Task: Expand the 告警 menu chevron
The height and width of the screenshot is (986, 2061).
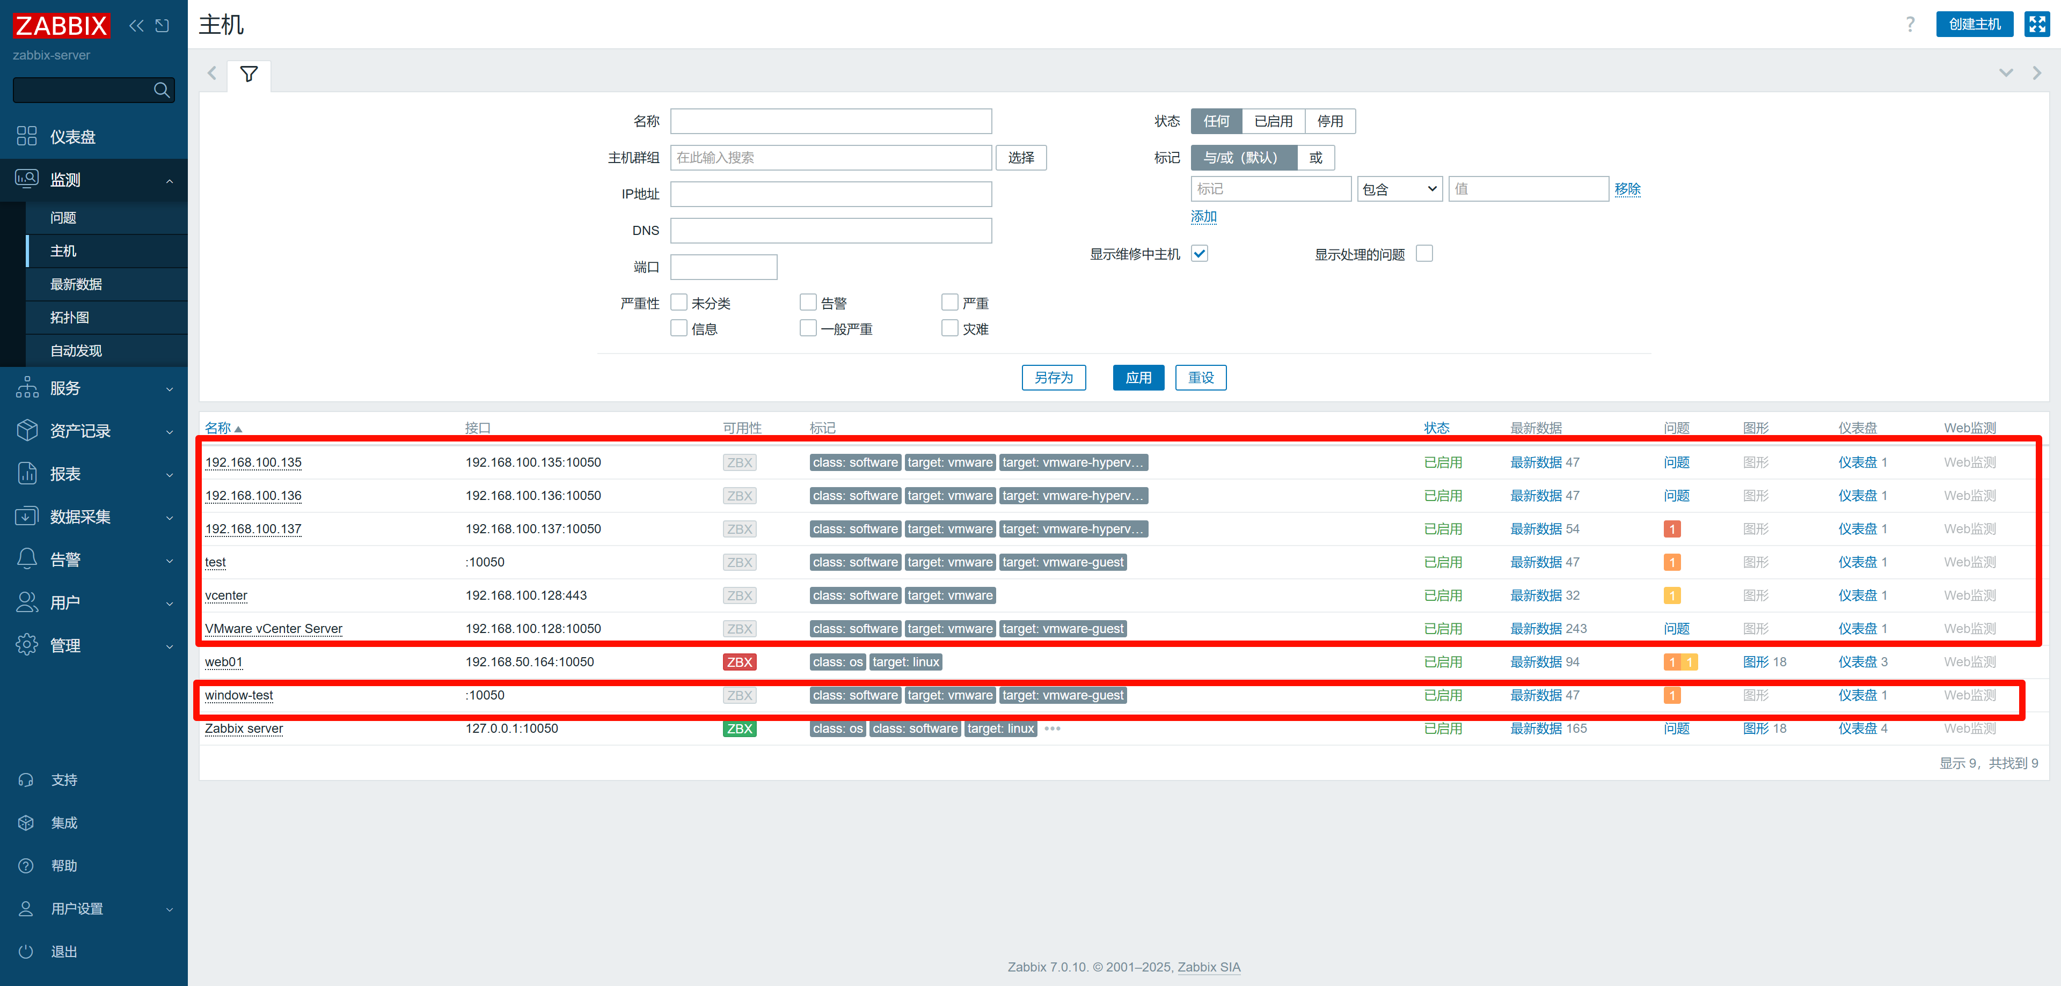Action: [x=170, y=561]
